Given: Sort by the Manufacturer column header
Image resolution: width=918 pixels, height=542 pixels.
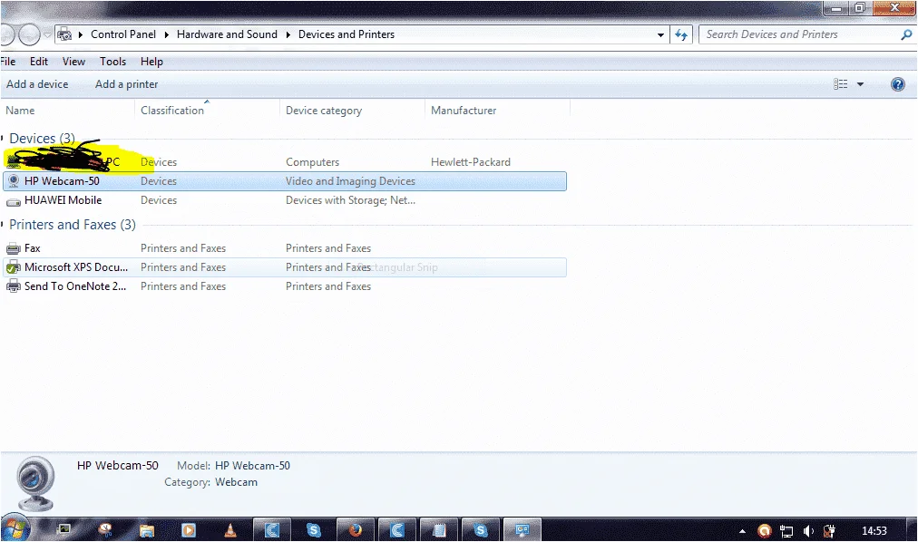Looking at the screenshot, I should [497, 111].
